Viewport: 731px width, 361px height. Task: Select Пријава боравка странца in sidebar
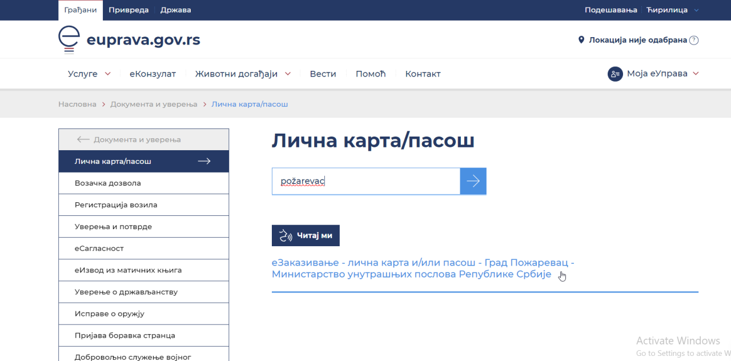pyautogui.click(x=144, y=335)
